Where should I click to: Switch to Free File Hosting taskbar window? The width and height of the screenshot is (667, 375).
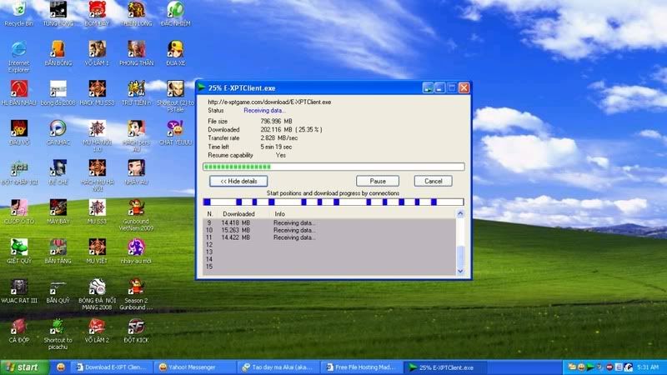361,367
